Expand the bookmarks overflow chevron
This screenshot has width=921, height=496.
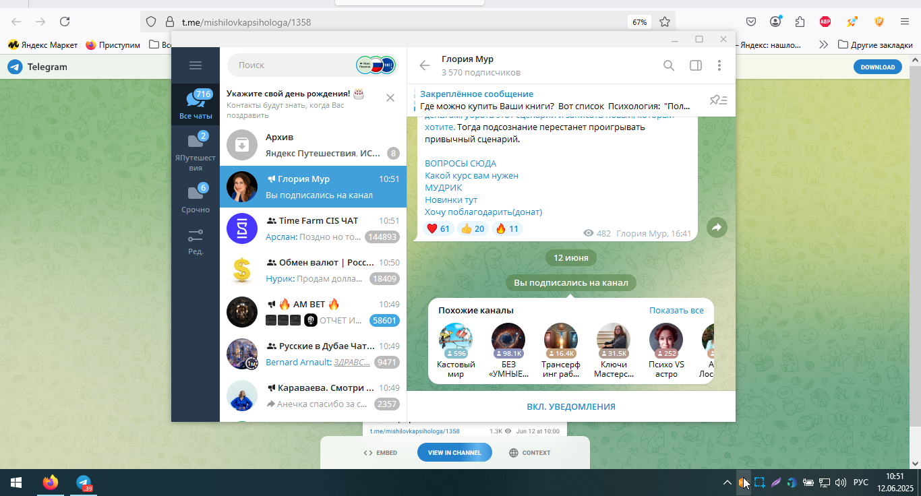point(823,45)
